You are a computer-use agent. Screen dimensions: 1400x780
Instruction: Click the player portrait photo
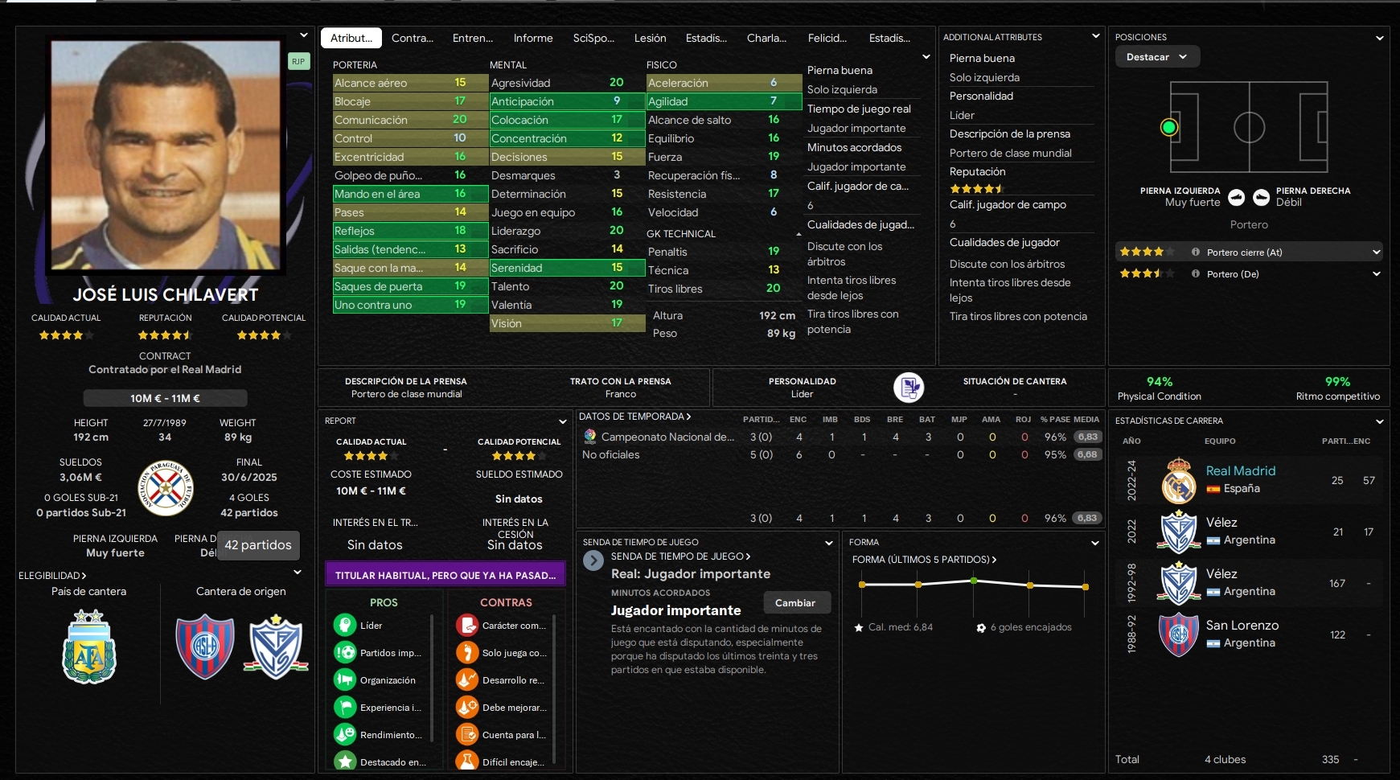tap(165, 155)
